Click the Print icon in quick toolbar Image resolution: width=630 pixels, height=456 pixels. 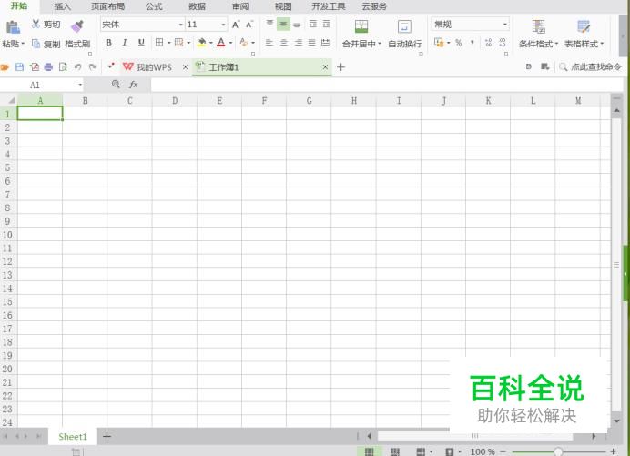point(48,66)
